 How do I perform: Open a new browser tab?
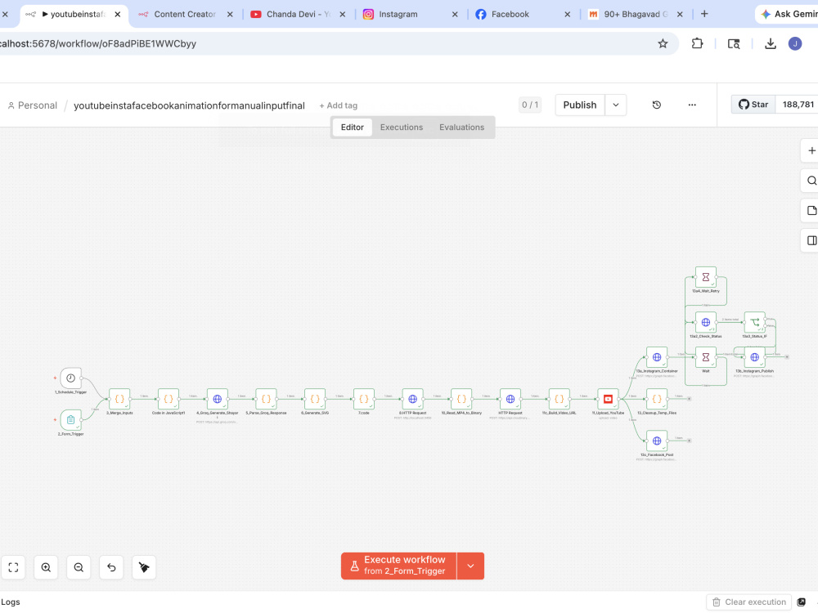(704, 14)
